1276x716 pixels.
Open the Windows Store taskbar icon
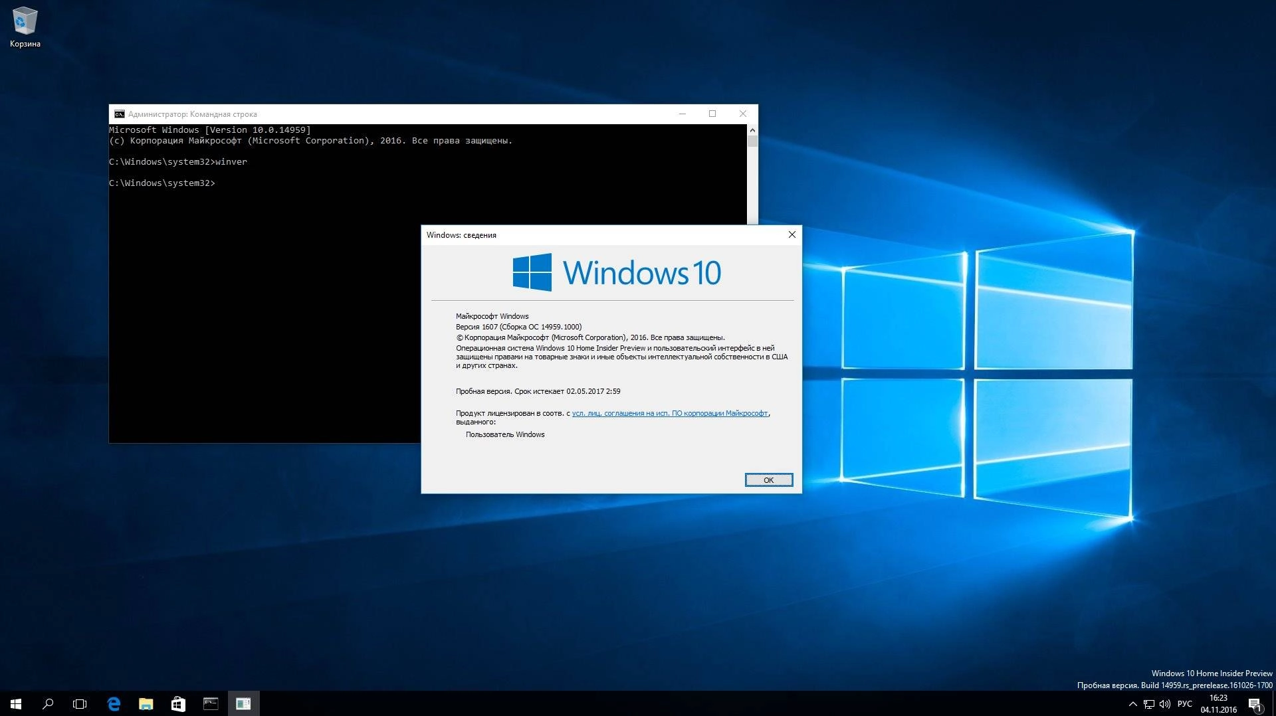[x=178, y=703]
